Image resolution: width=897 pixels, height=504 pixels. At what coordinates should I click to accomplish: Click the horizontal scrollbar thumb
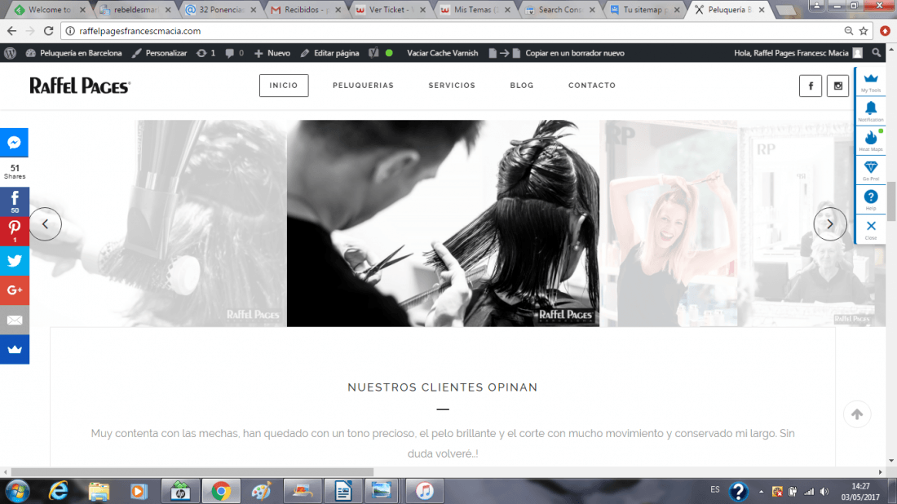[x=192, y=472]
